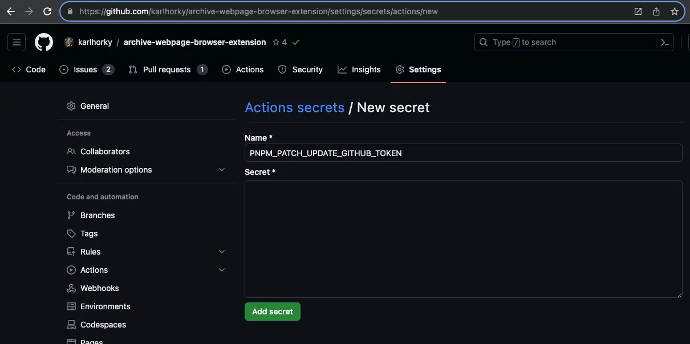Click the repository star count icon
The image size is (690, 344).
[x=276, y=42]
